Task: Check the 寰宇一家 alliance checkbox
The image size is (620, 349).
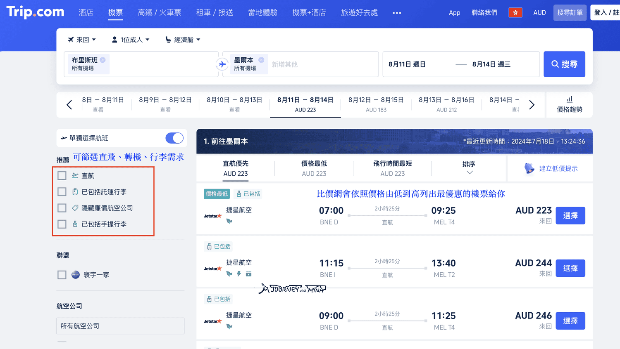Action: (62, 275)
